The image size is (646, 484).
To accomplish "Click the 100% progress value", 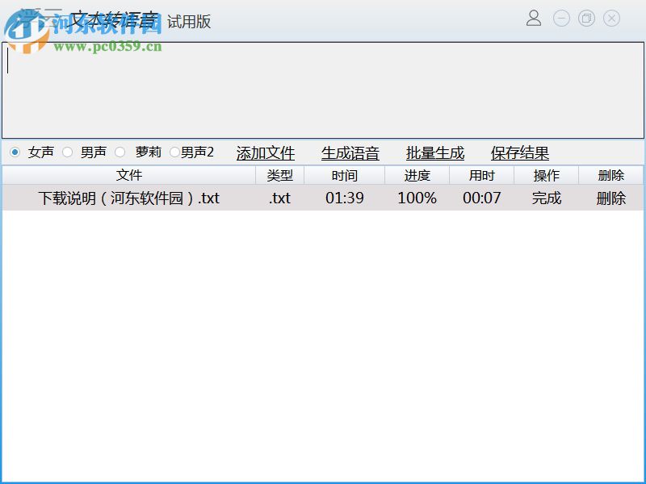I will tap(416, 198).
